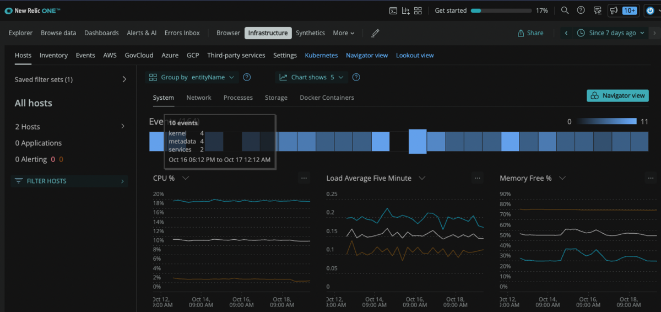The image size is (661, 312).
Task: Open CPU % chart options menu
Action: pyautogui.click(x=304, y=177)
